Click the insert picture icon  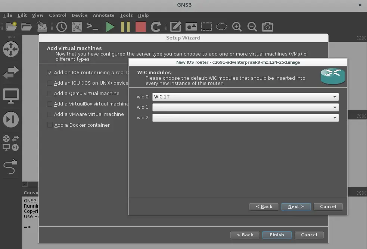(x=191, y=26)
